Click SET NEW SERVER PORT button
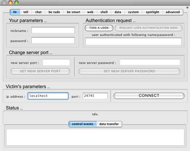Screen dimensions: 190x151 [x=40, y=71]
